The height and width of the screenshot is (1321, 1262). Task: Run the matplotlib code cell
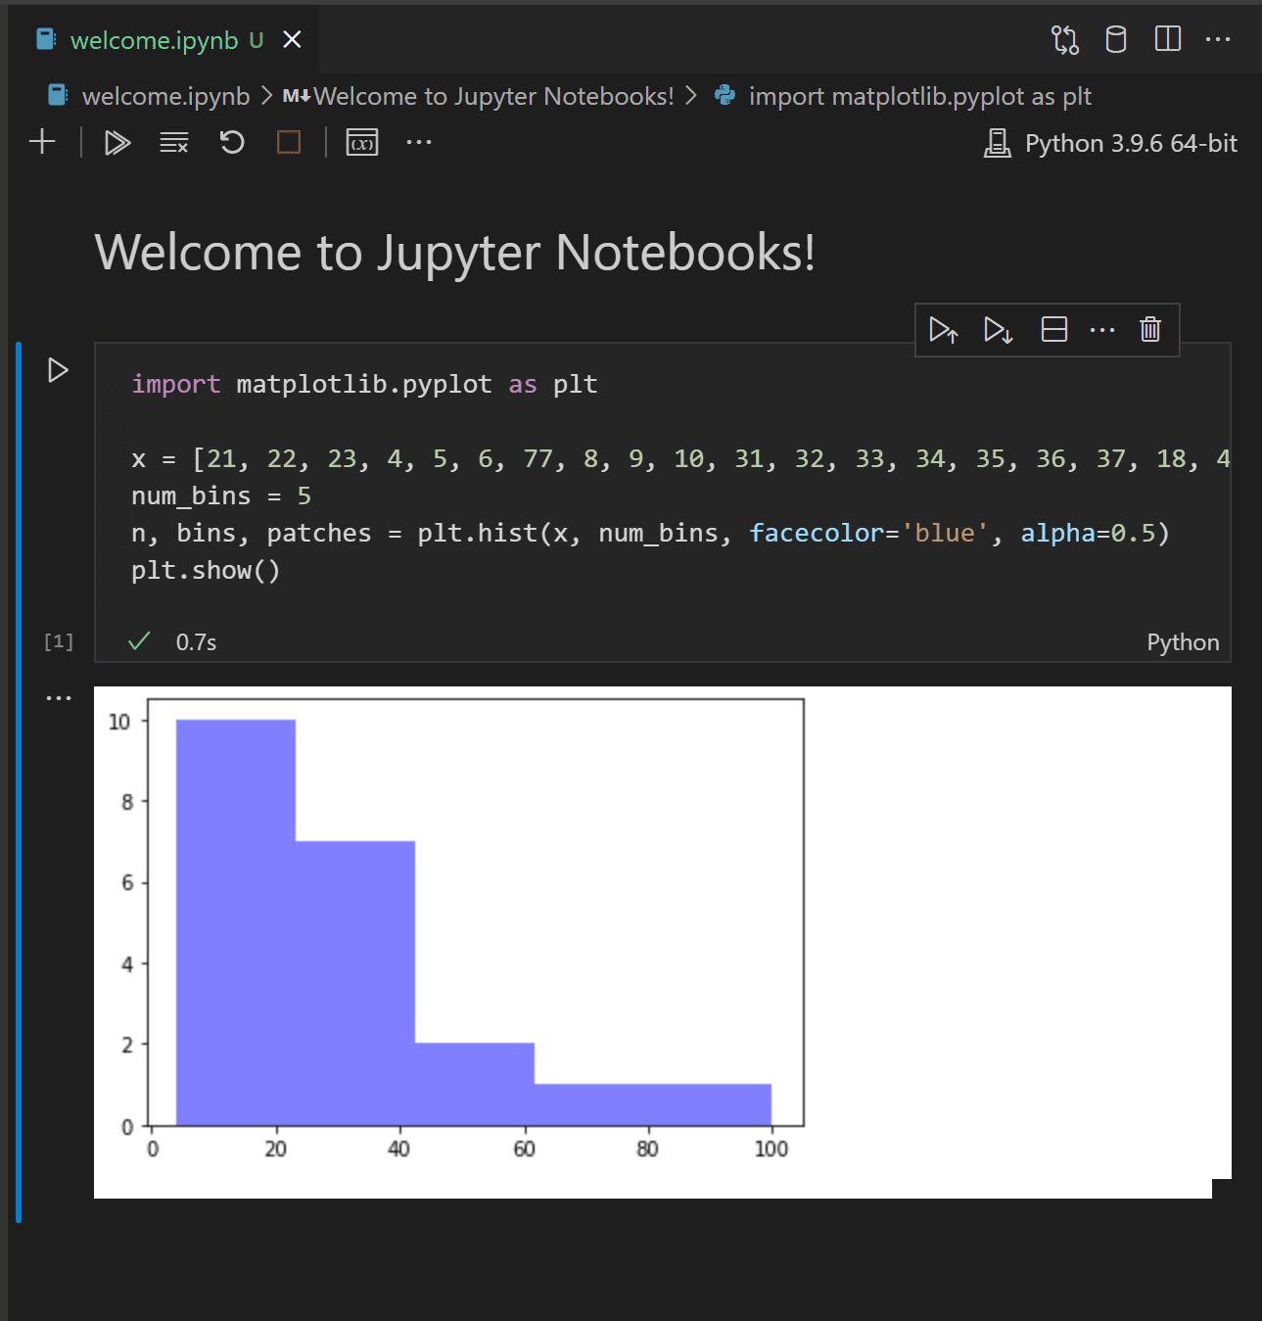click(x=58, y=370)
